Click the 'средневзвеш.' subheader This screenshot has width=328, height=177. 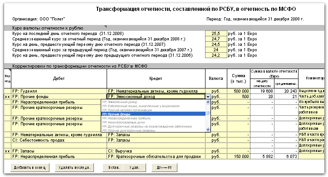tap(286, 84)
